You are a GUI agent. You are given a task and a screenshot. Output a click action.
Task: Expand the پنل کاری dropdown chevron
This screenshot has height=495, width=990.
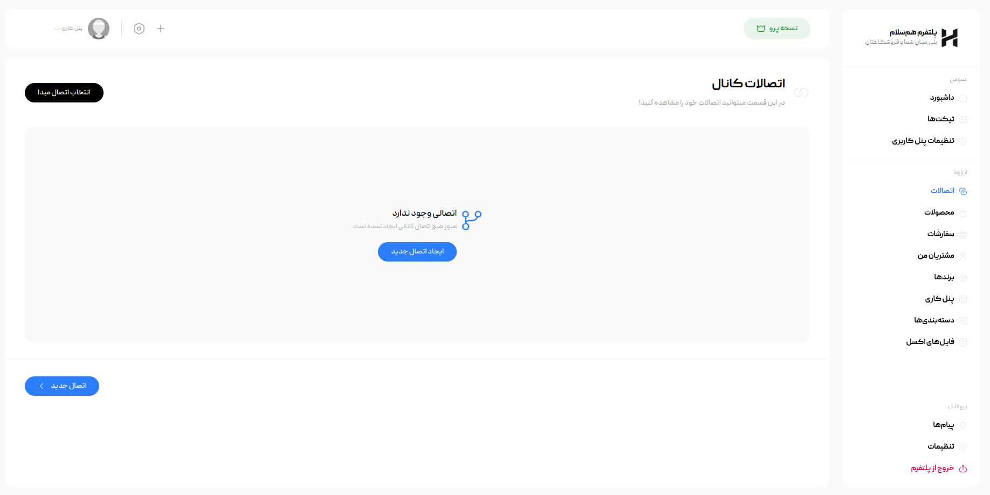pyautogui.click(x=57, y=29)
